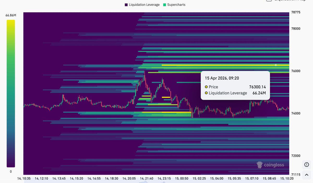Open the exclamation badge alert icon
The height and width of the screenshot is (183, 313).
[306, 165]
